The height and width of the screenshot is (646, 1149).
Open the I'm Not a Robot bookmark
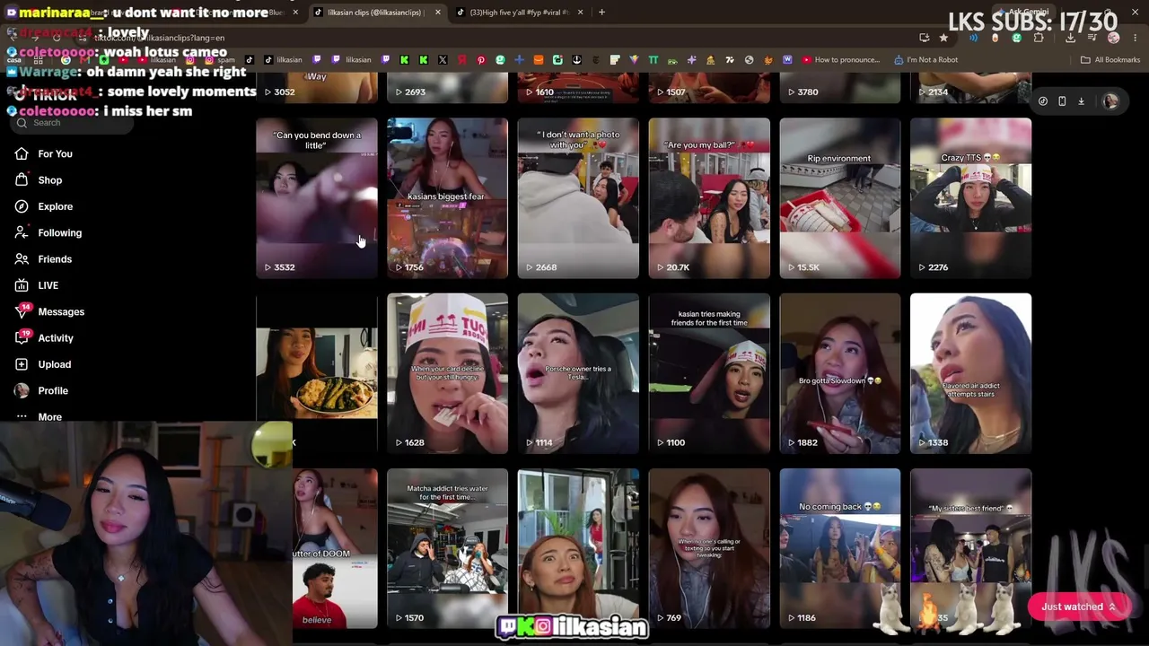click(x=925, y=60)
